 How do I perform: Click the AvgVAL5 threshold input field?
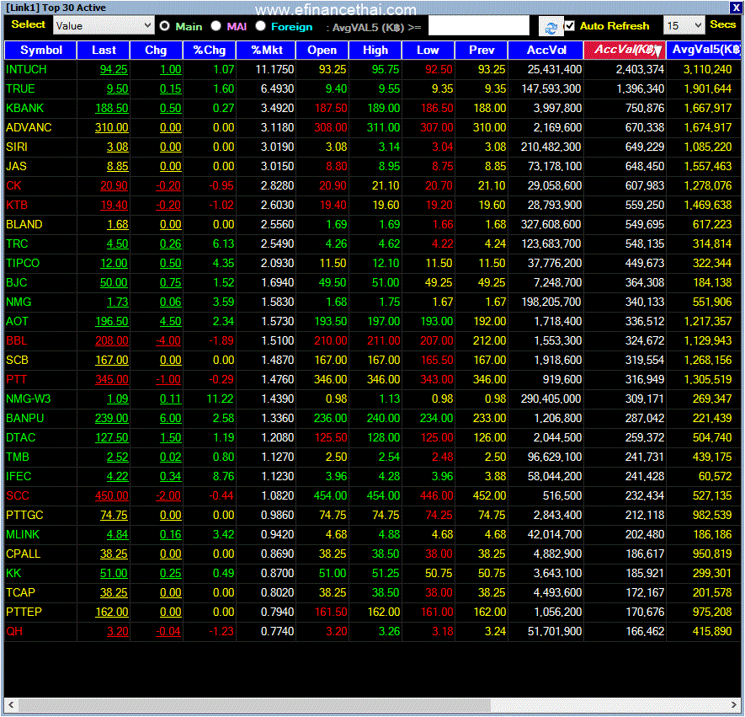479,25
